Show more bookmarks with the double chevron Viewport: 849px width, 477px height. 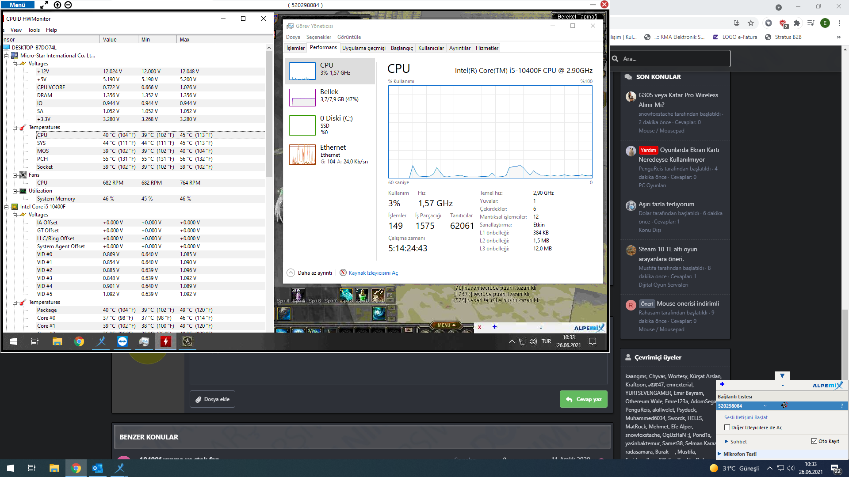(839, 37)
